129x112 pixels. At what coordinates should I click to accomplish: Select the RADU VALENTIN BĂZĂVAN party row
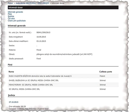tap(63, 76)
